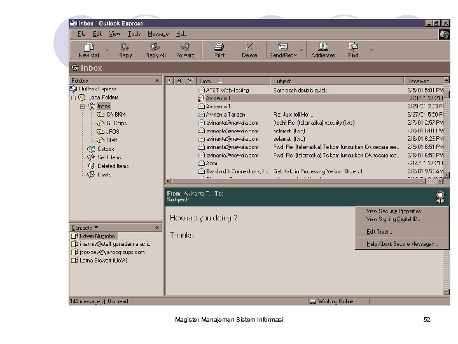Click the Reply toolbar button

click(125, 50)
